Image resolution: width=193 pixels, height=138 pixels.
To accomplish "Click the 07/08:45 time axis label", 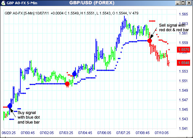I will coord(142,133).
